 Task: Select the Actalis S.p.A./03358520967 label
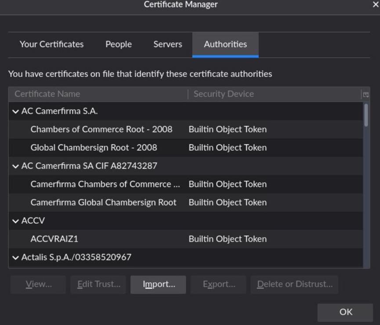coord(76,257)
